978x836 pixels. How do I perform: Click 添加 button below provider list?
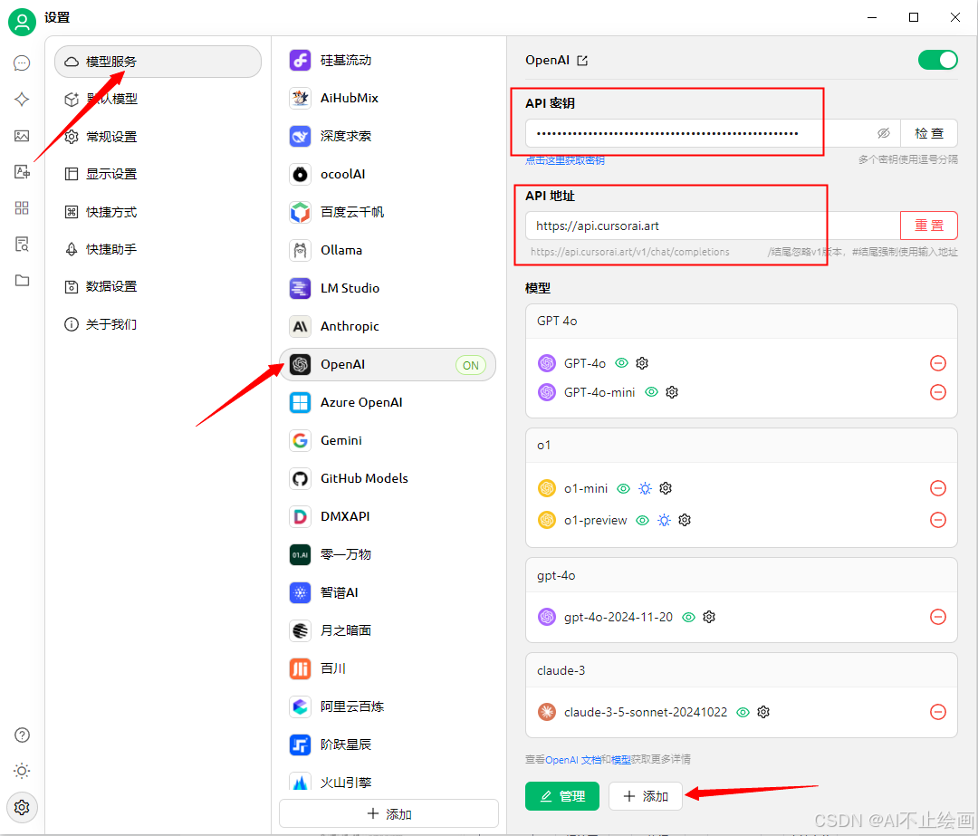click(x=388, y=813)
